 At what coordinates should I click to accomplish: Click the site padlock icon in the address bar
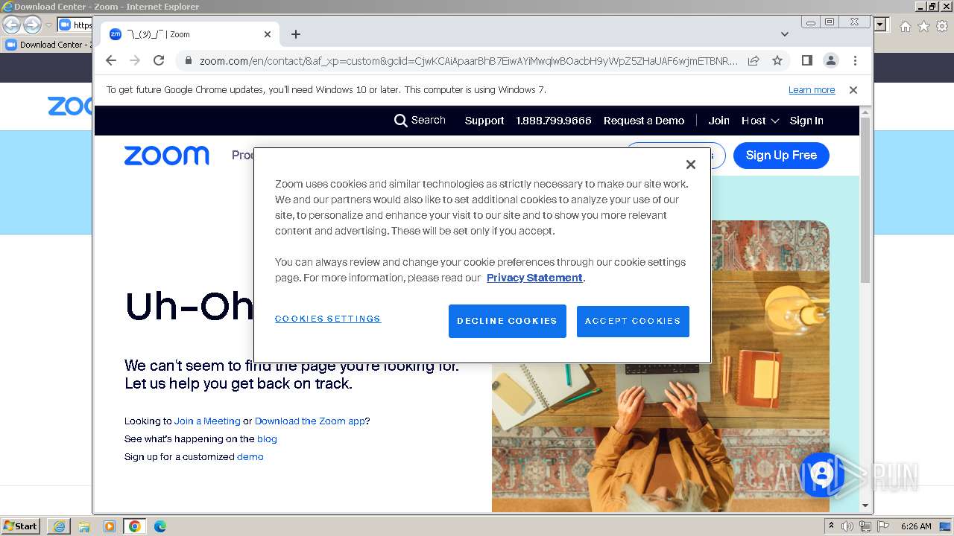coord(189,60)
